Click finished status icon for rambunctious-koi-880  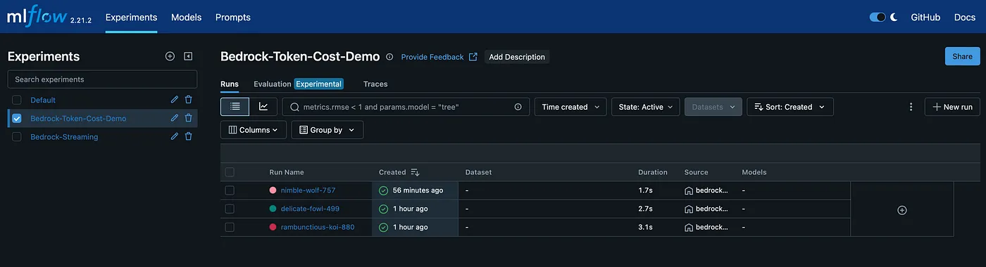point(383,227)
